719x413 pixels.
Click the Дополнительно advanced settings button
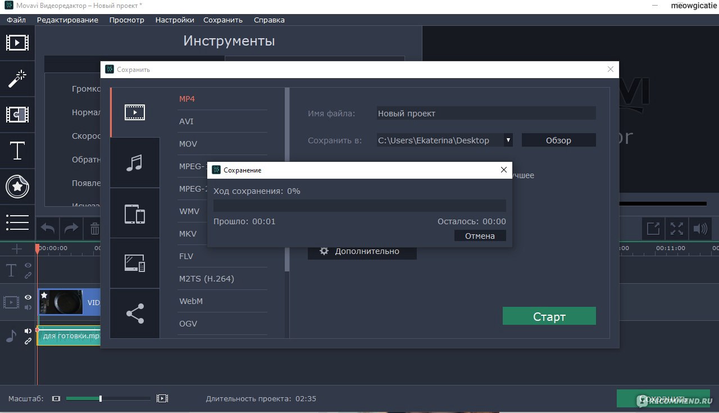click(x=362, y=251)
